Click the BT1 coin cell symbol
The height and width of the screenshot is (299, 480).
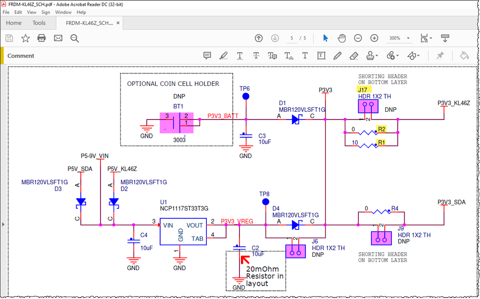click(177, 123)
